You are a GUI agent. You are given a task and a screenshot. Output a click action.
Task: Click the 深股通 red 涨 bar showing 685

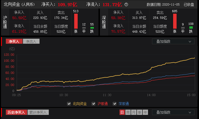click(175, 21)
